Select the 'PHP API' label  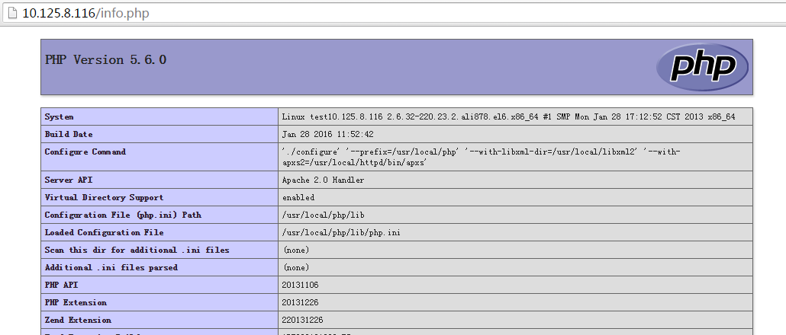click(x=61, y=285)
